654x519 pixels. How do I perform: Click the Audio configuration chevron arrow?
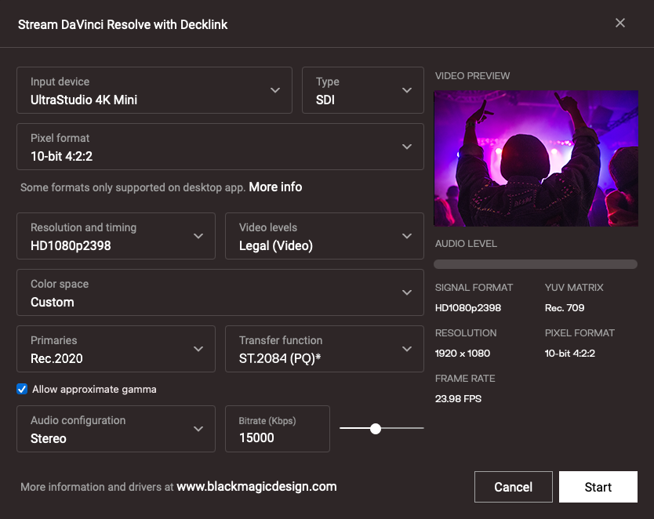pyautogui.click(x=198, y=429)
